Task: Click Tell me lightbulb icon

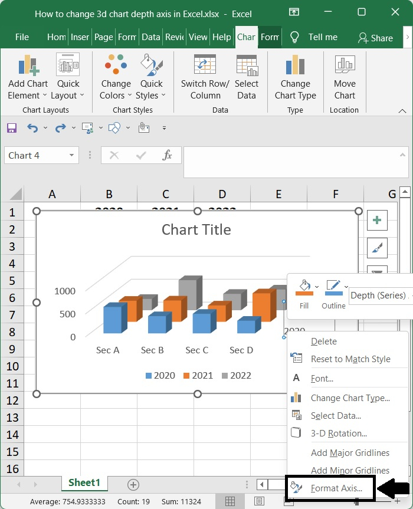Action: click(294, 37)
